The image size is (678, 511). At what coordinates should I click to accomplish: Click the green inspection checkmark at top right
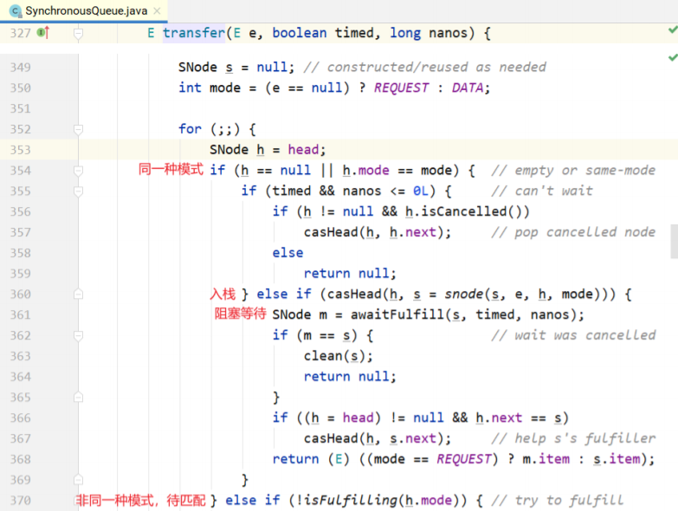tap(673, 29)
